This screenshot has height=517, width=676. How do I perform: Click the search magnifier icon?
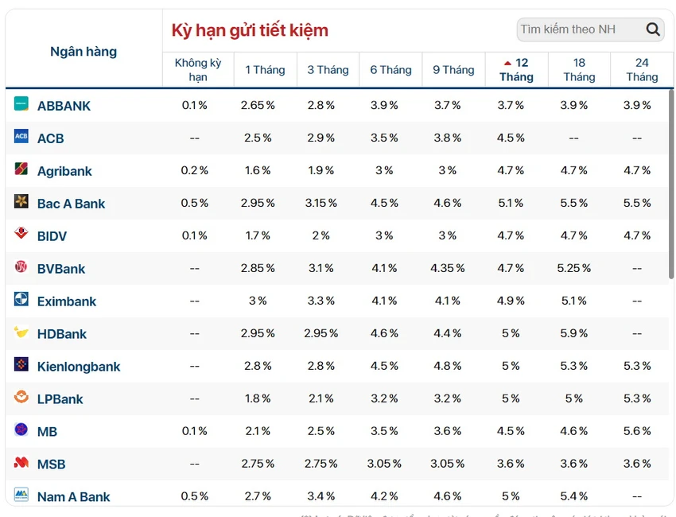653,29
